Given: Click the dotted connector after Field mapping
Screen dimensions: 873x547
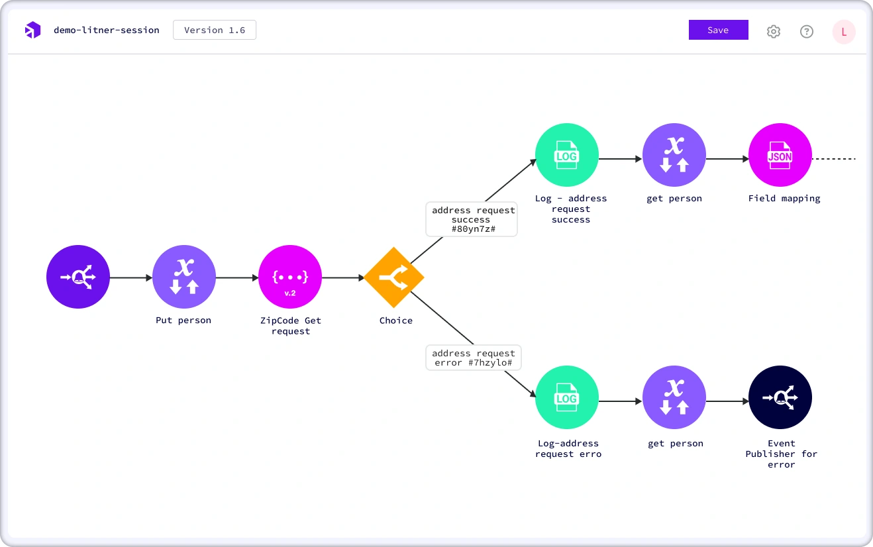Looking at the screenshot, I should [835, 159].
